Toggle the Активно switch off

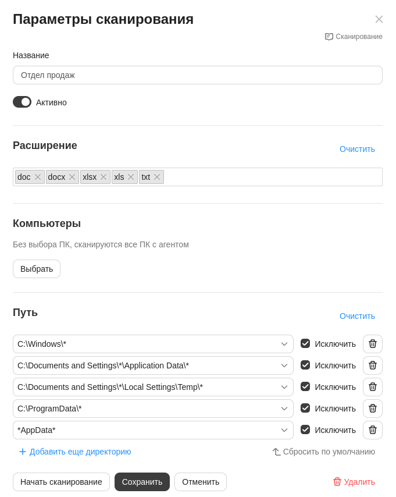(22, 102)
